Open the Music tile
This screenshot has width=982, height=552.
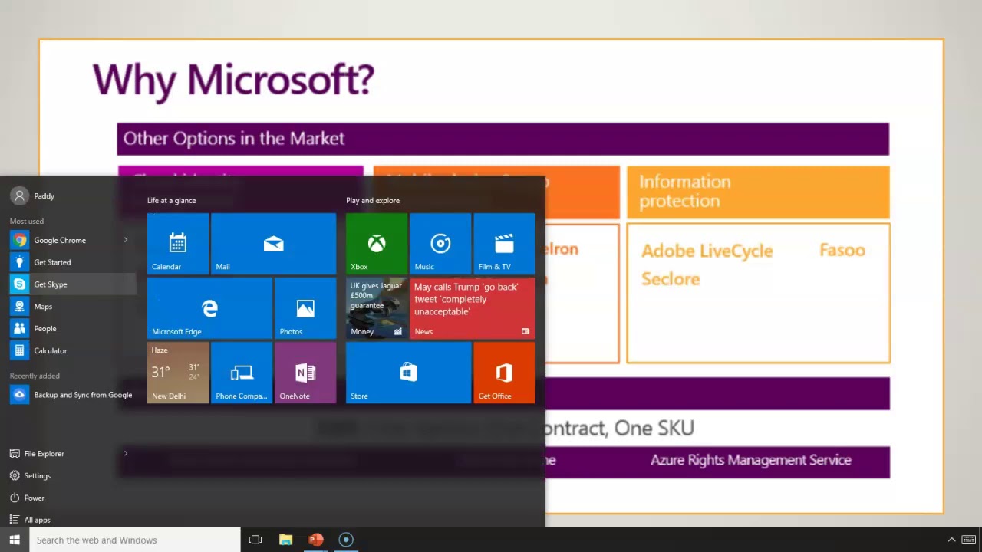point(440,244)
